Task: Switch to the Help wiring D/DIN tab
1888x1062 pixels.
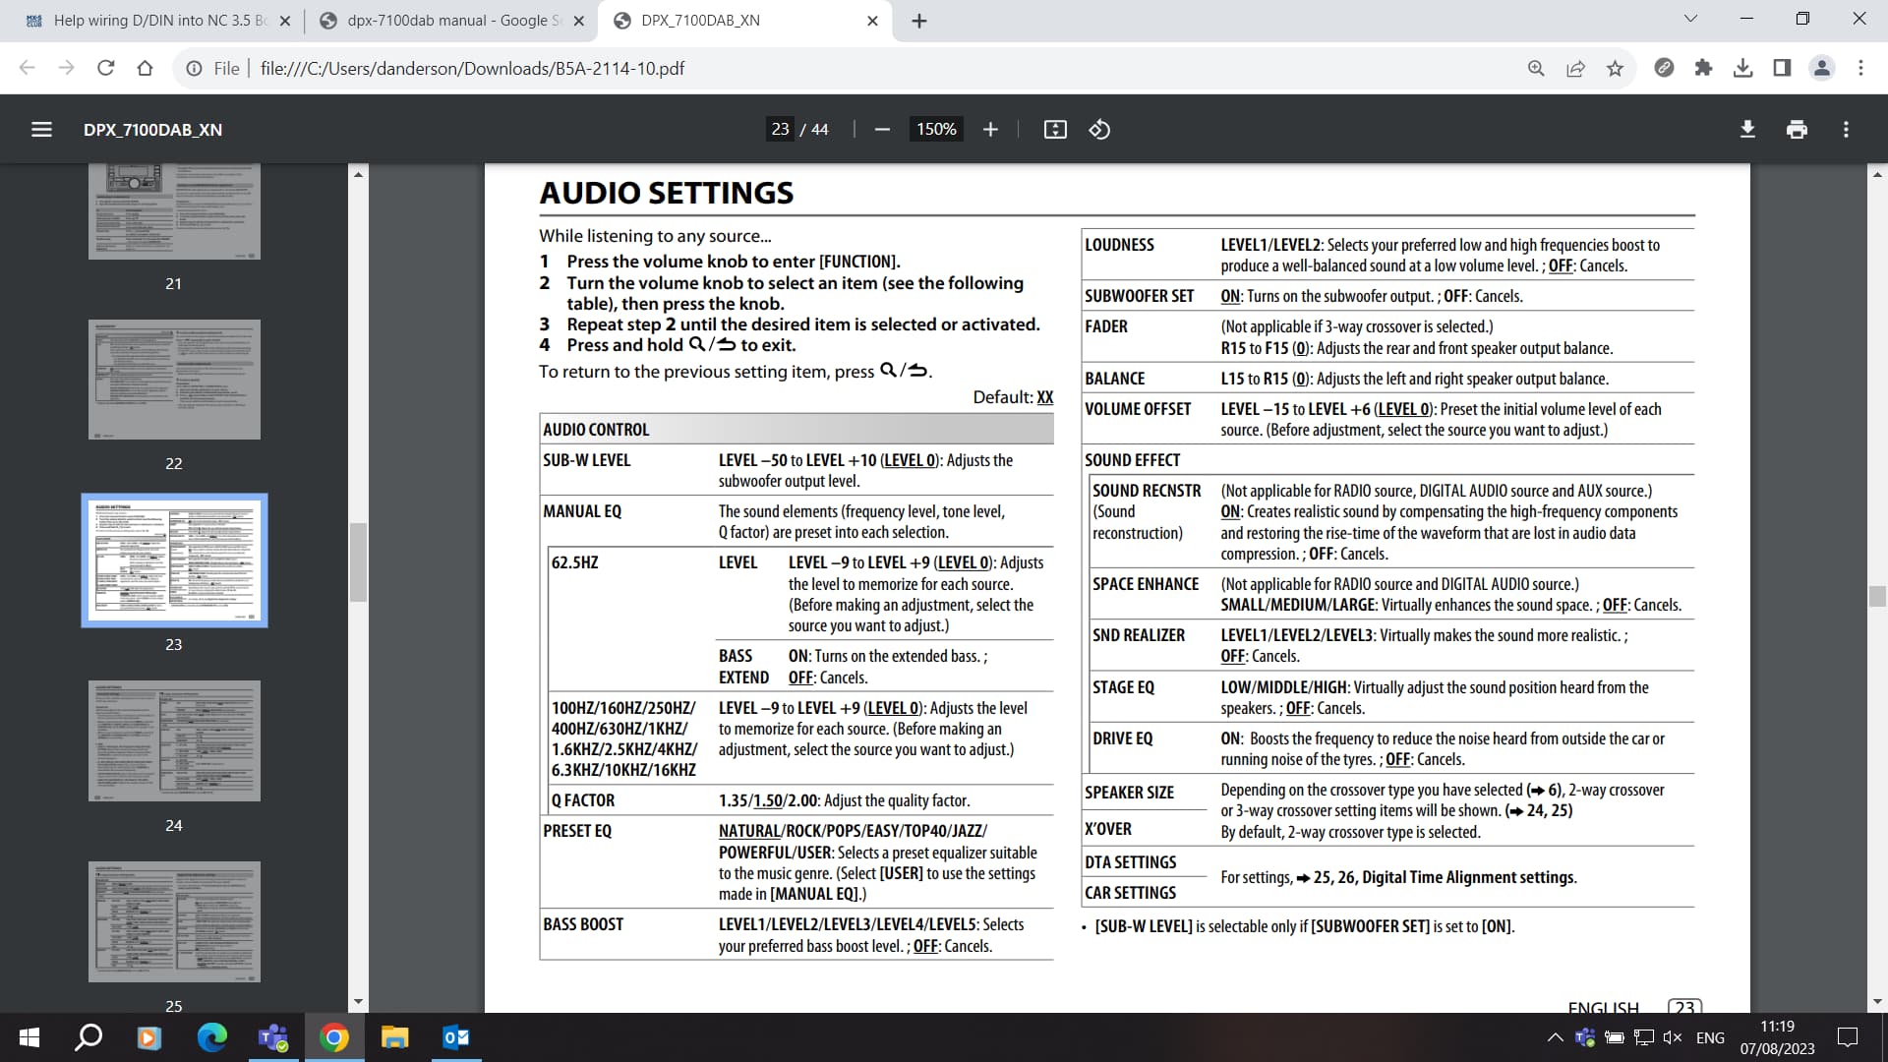Action: point(157,21)
